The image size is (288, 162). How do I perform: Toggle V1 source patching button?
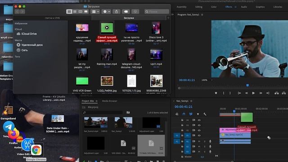[x=177, y=135]
